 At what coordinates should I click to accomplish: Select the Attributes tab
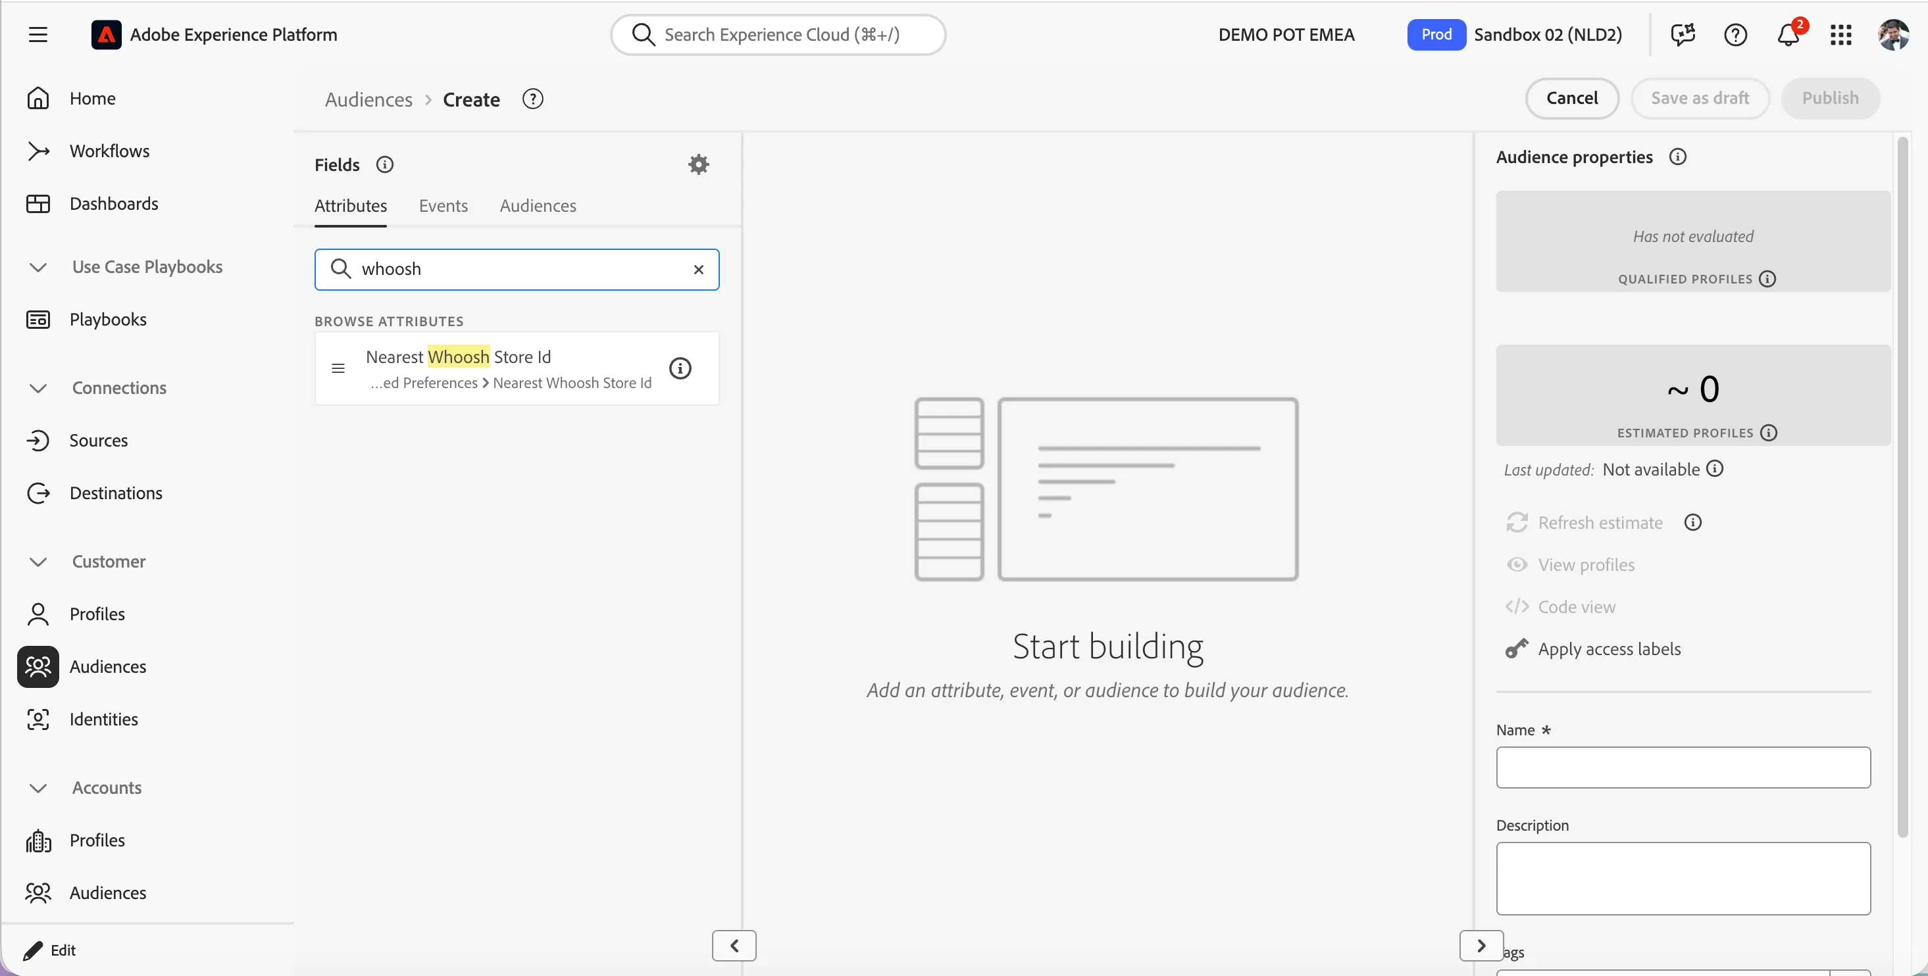point(350,206)
